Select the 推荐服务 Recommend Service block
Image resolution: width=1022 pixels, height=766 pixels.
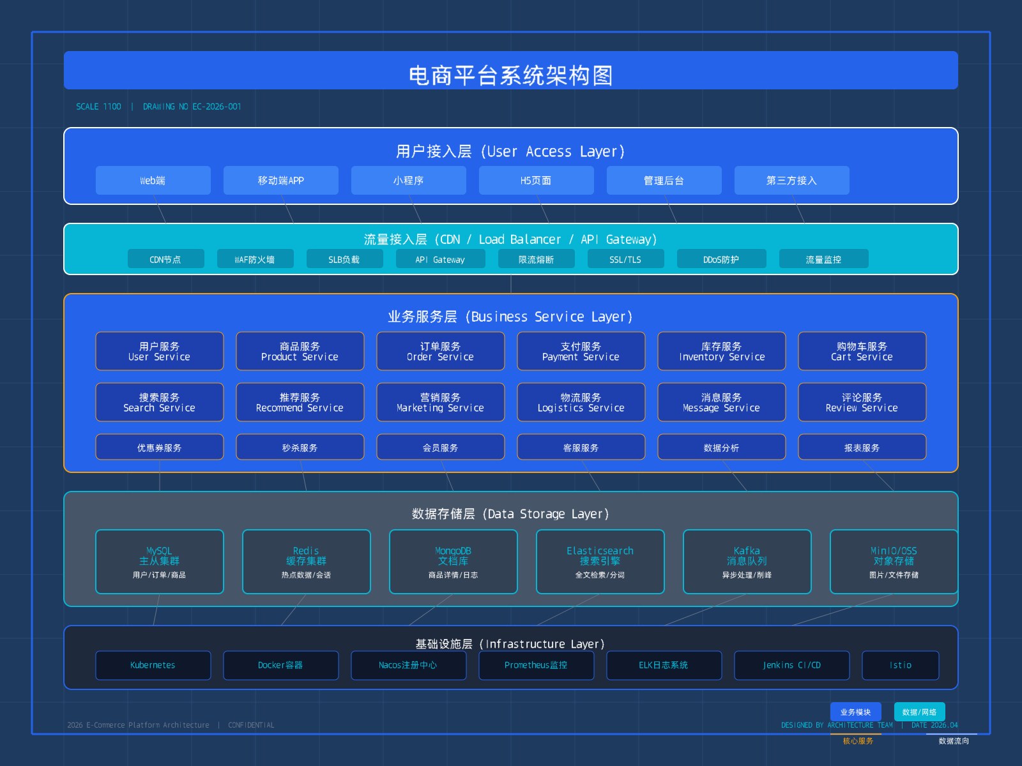[x=300, y=402]
